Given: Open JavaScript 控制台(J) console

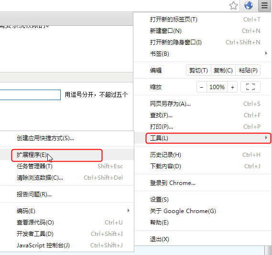Looking at the screenshot, I should [67, 245].
